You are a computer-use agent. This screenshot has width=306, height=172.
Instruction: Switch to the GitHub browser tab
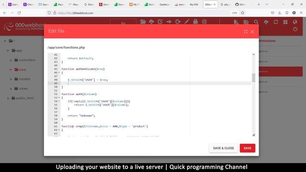click(240, 4)
